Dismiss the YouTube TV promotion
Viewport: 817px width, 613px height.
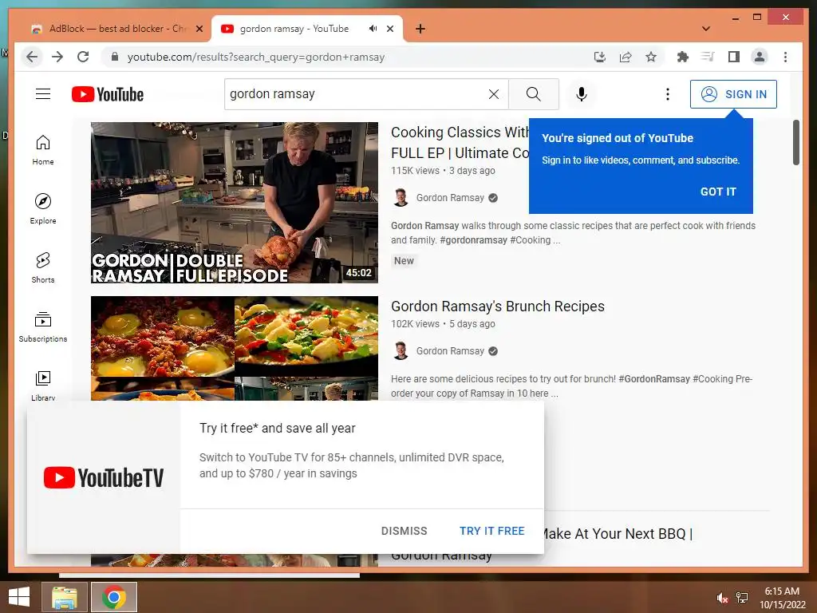(404, 531)
